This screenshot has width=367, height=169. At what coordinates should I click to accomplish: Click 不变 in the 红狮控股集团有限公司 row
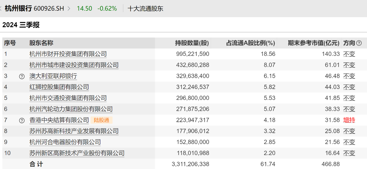point(349,87)
